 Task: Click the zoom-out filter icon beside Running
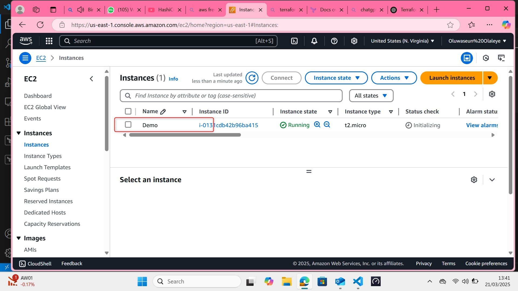point(327,124)
